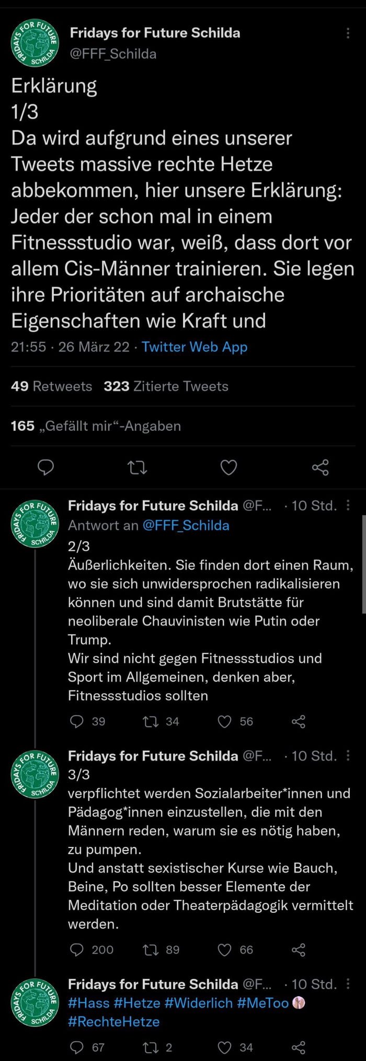Open the #MeToo hashtag
This screenshot has width=366, height=1061.
coord(262,1003)
